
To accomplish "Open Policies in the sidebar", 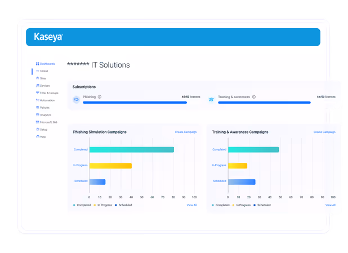I will click(x=44, y=108).
